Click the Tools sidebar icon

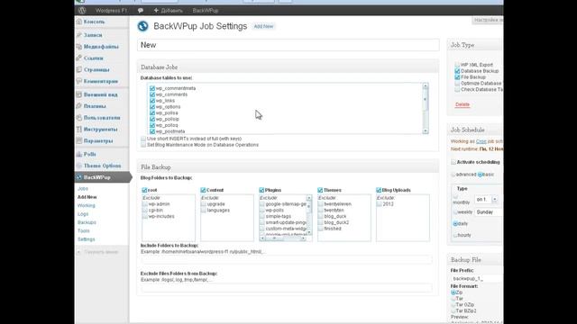79,129
